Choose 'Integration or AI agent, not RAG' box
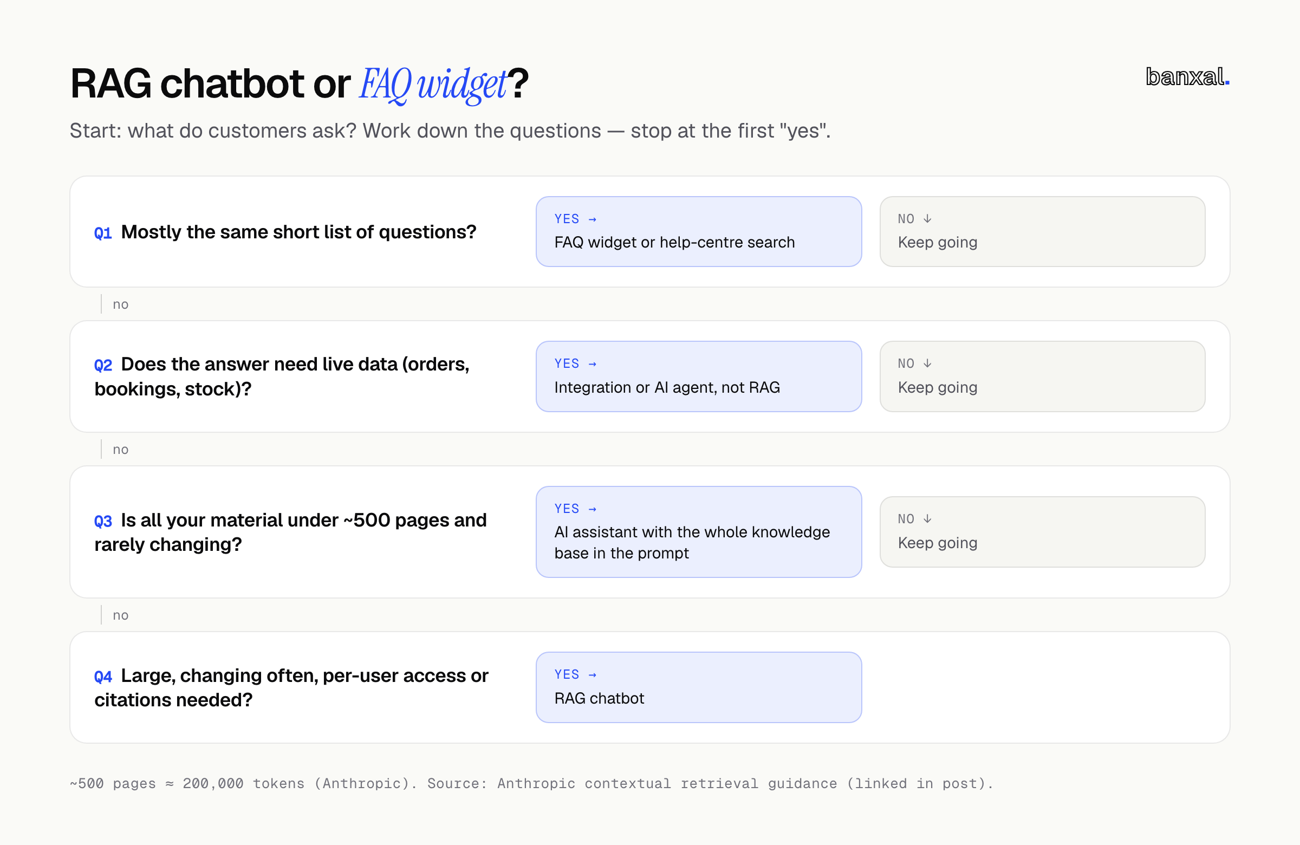This screenshot has width=1300, height=845. tap(699, 376)
